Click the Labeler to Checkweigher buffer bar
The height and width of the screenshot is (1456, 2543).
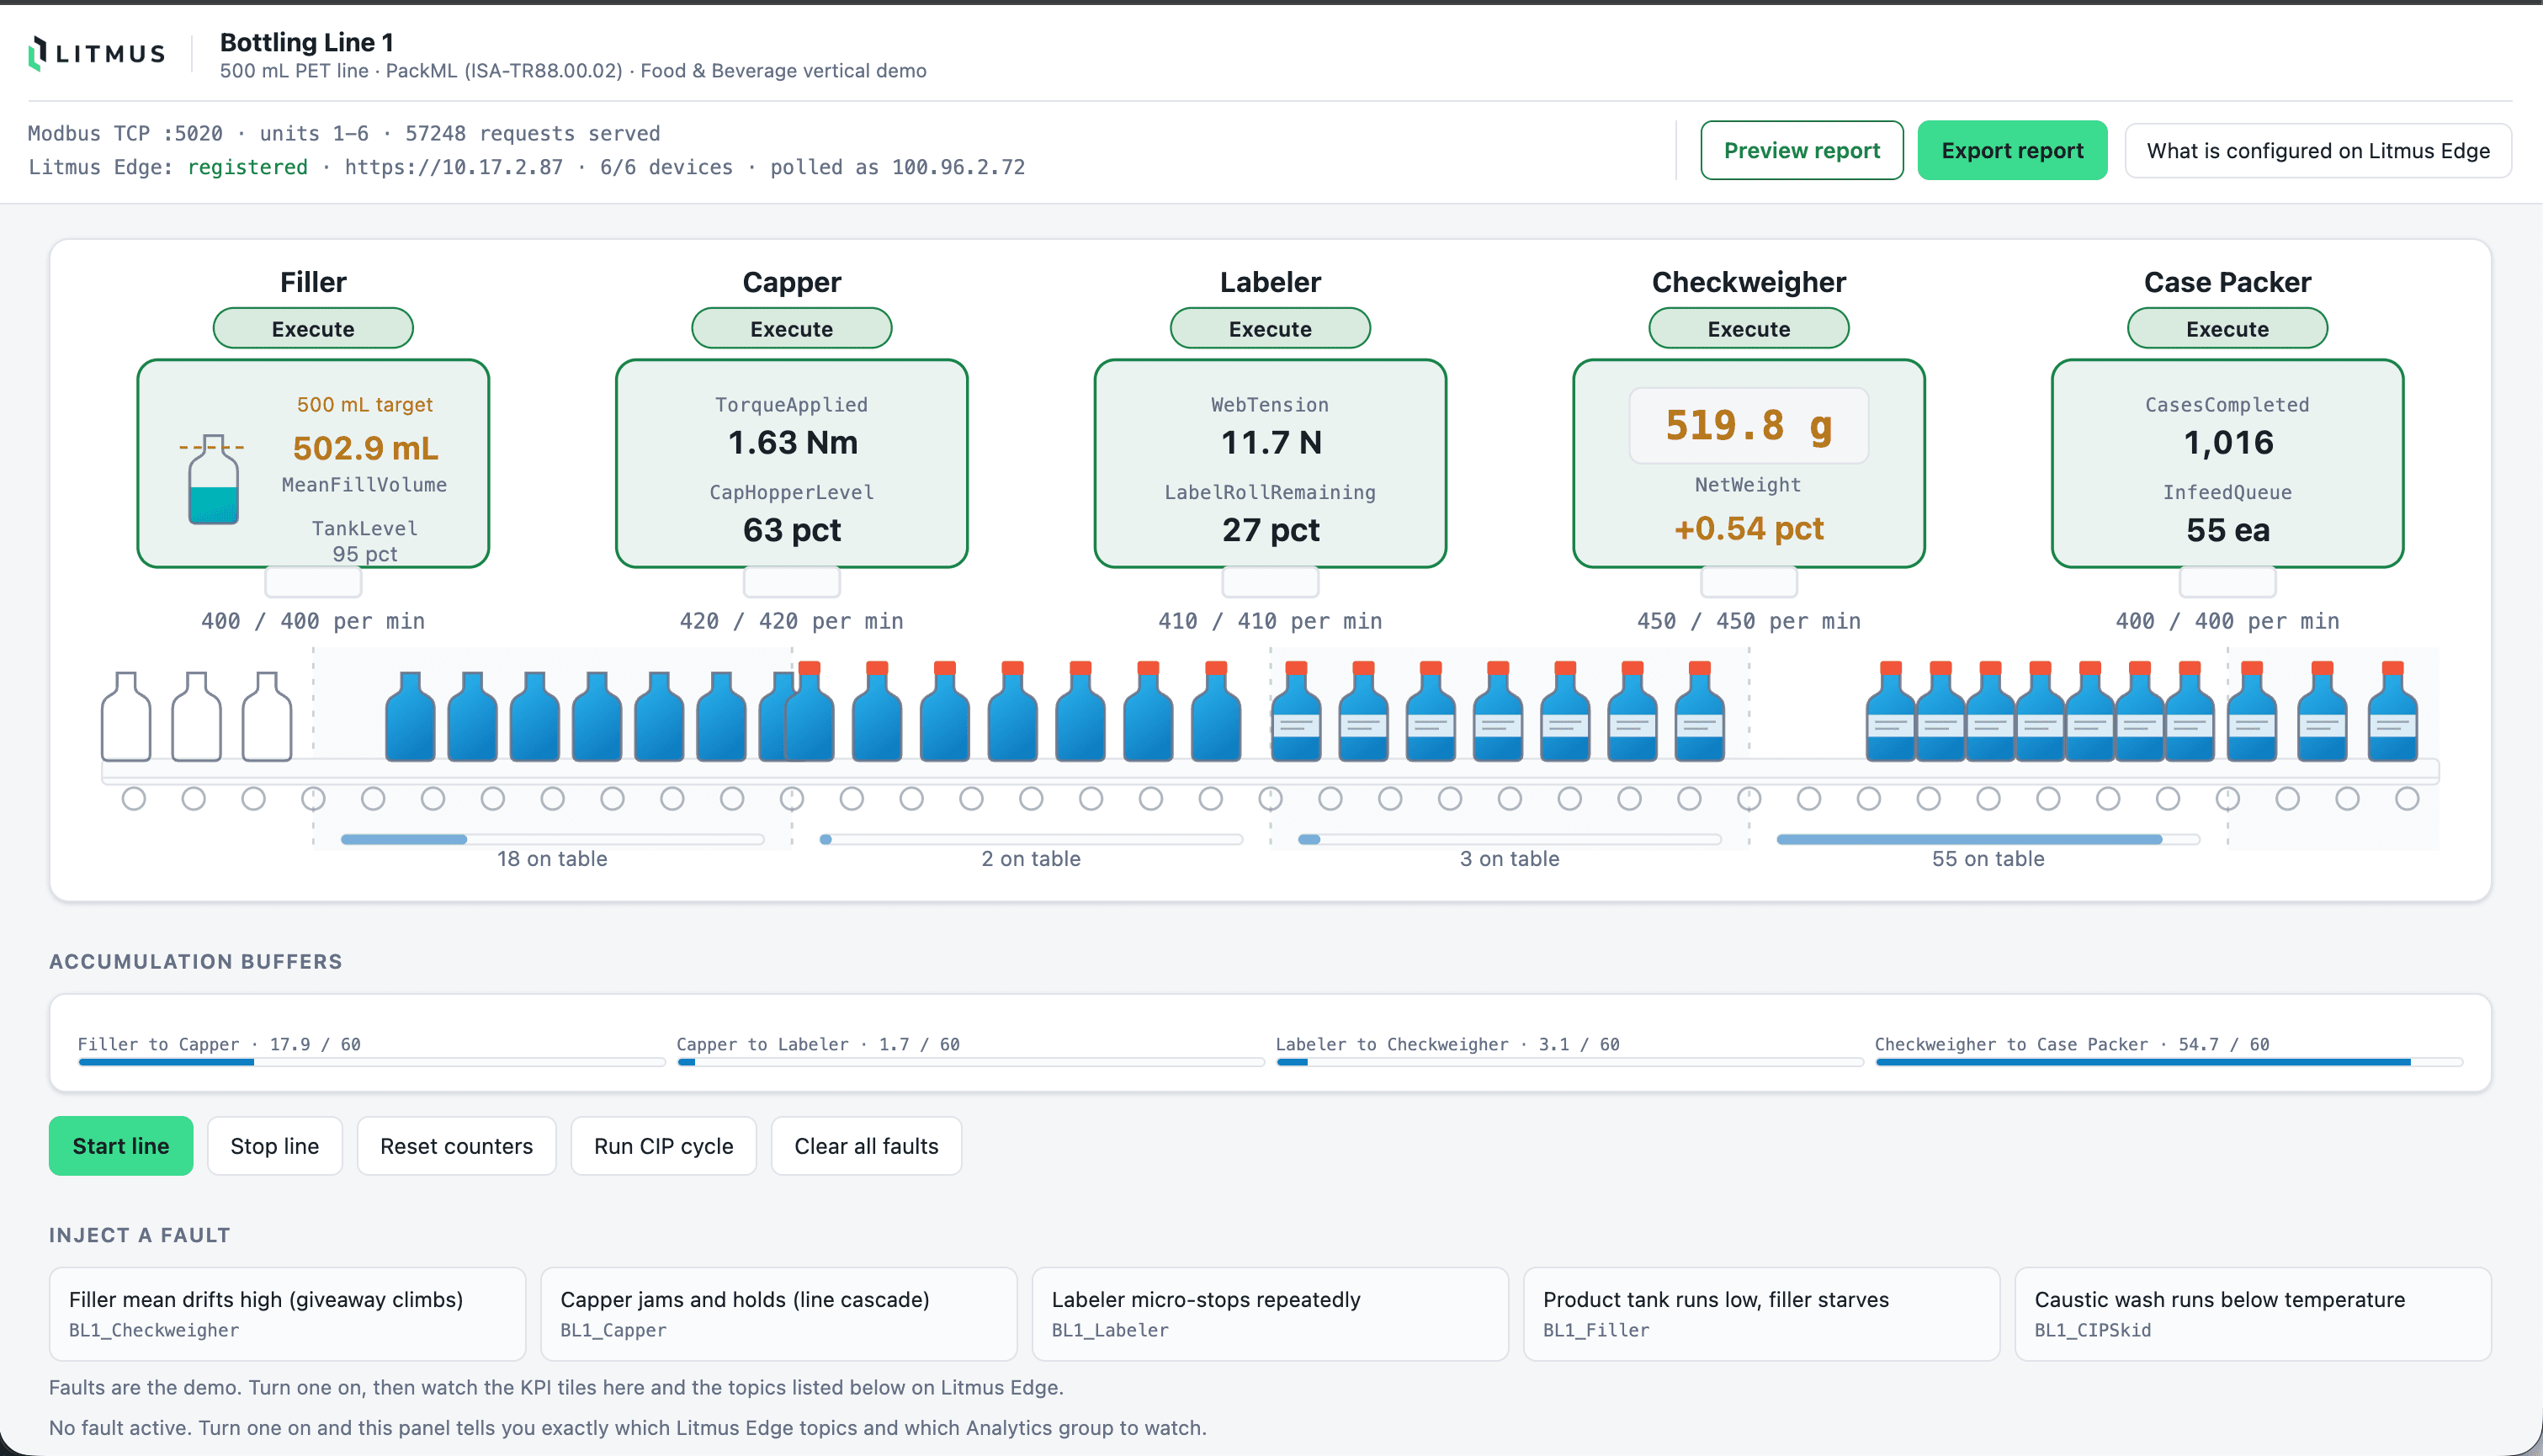tap(1569, 1062)
